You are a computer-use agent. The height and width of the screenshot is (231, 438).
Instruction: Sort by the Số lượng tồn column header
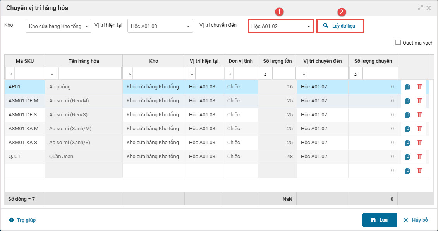point(277,61)
